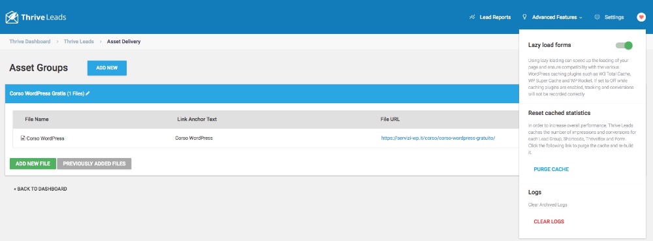Screen dimensions: 653x241
Task: Click the File Name column header
Action: coord(37,119)
